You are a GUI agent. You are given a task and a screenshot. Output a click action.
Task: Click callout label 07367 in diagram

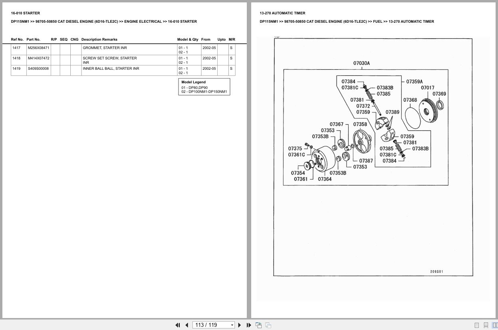[337, 124]
